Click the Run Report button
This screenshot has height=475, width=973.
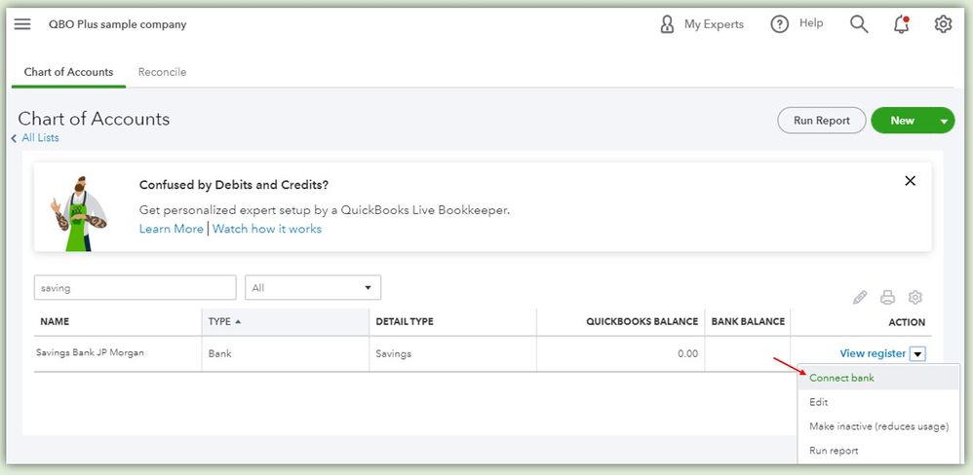tap(821, 121)
